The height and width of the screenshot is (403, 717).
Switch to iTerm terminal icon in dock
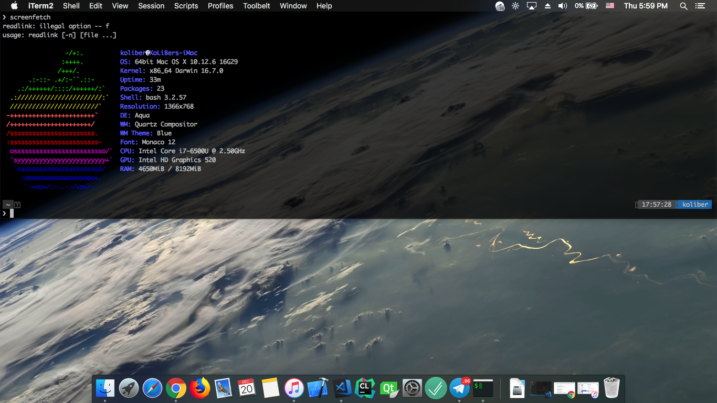click(483, 388)
